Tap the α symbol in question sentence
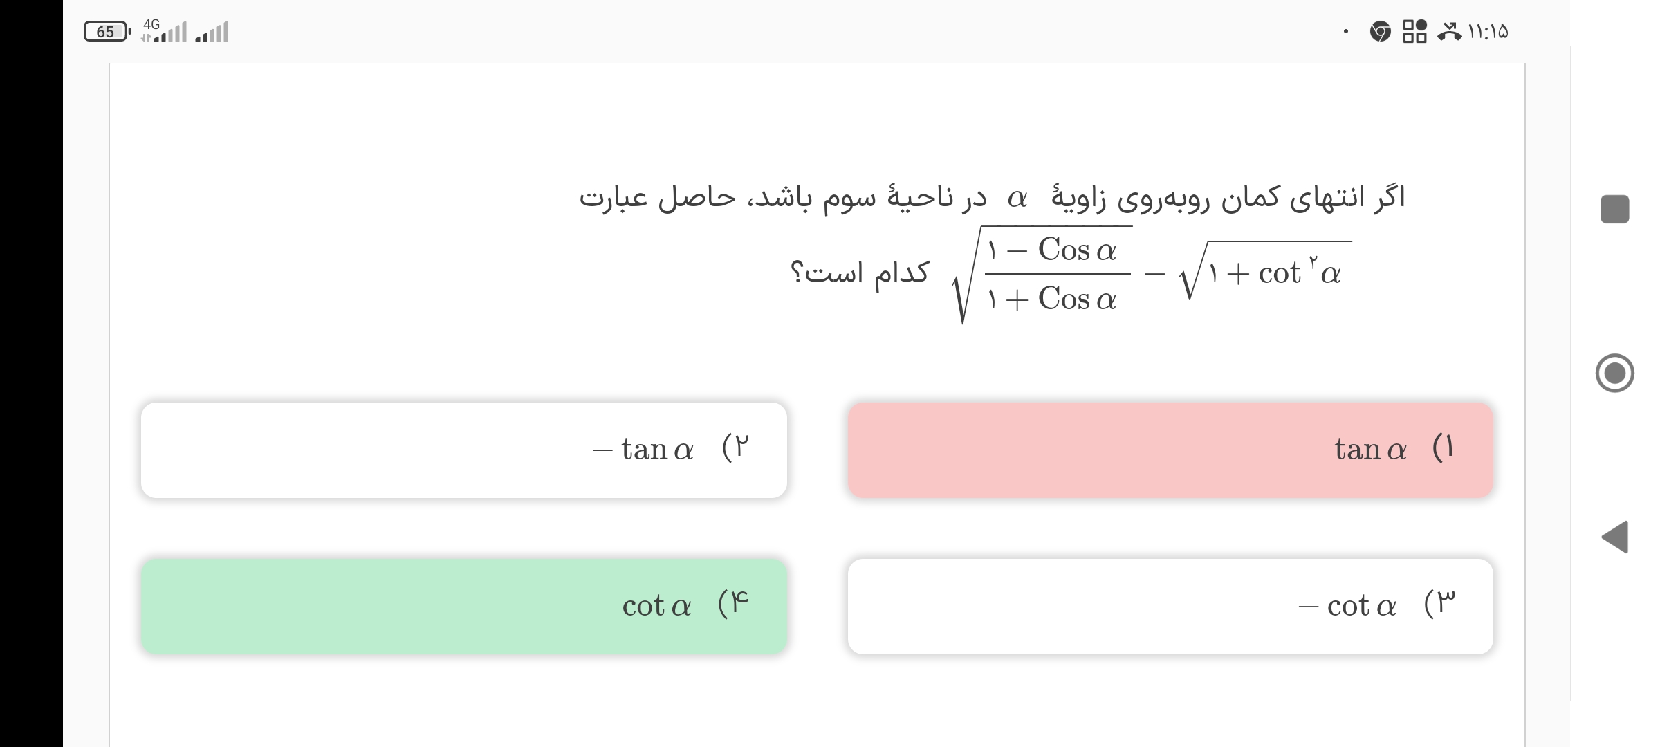1660x747 pixels. click(1017, 199)
